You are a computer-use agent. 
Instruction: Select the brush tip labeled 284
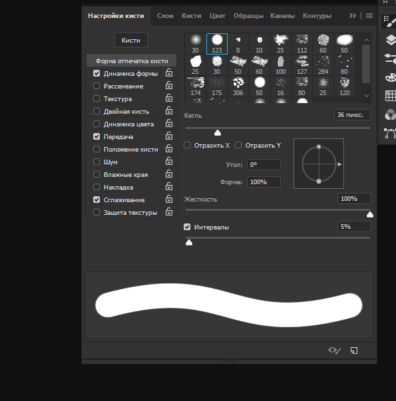323,65
